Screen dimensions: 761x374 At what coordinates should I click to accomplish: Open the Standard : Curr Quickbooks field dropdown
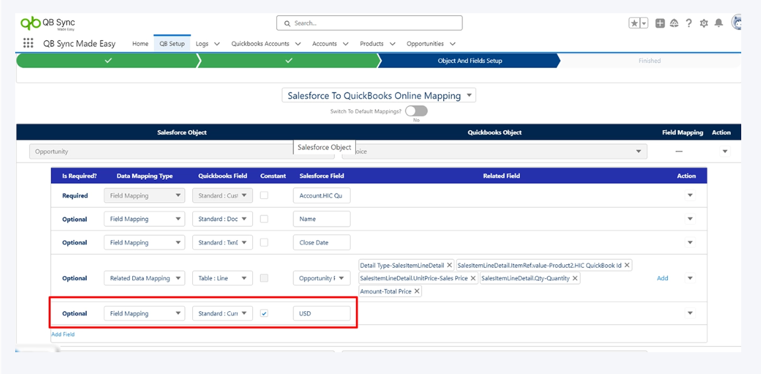point(222,314)
